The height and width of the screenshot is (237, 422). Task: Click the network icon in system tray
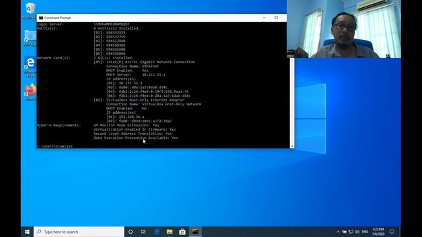(351, 232)
